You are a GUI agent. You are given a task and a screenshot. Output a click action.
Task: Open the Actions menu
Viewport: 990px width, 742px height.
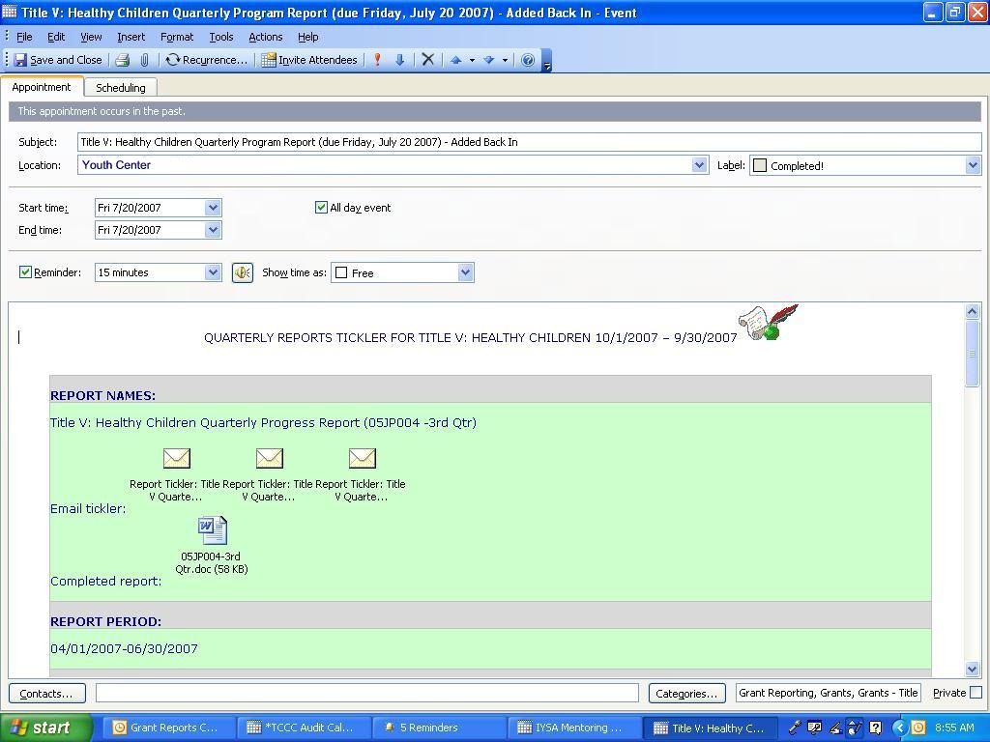265,37
